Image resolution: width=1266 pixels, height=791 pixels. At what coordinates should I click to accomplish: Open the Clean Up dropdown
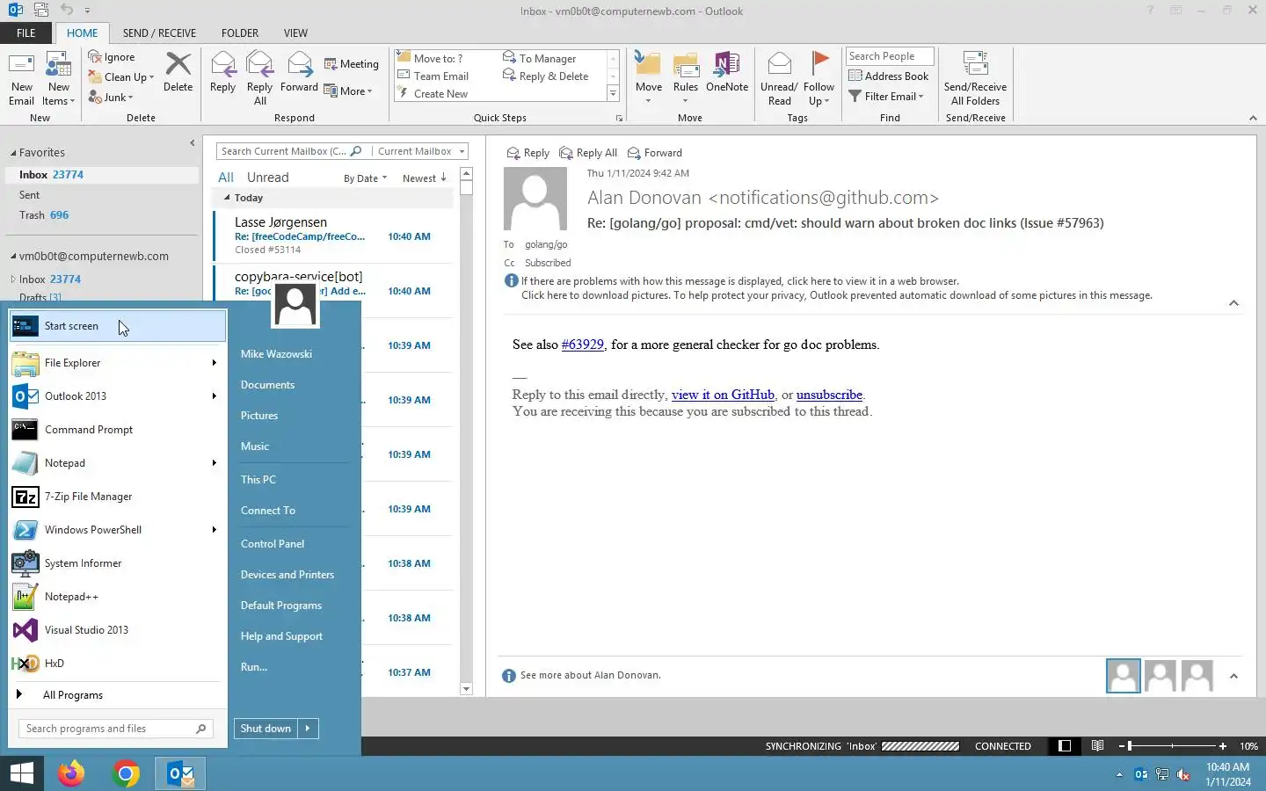[151, 77]
